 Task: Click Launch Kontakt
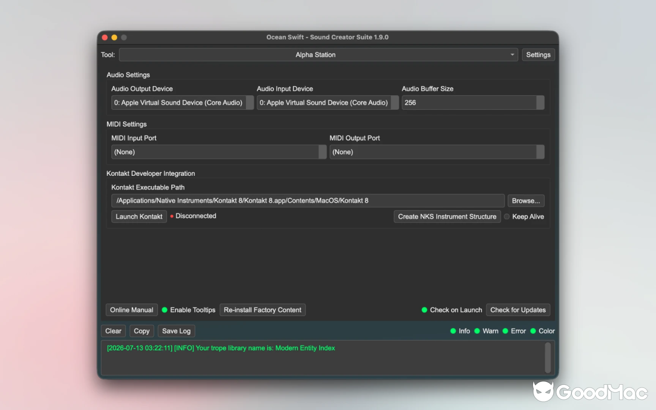139,216
